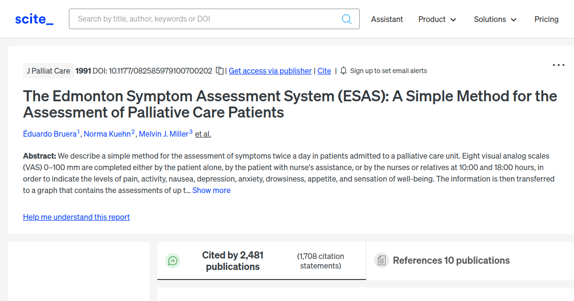Show more of the abstract

[211, 190]
